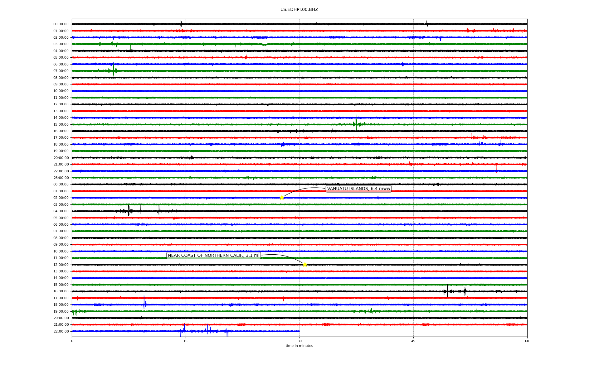Click the first 00:00:00 row label at top
The width and height of the screenshot is (599, 374).
[61, 24]
